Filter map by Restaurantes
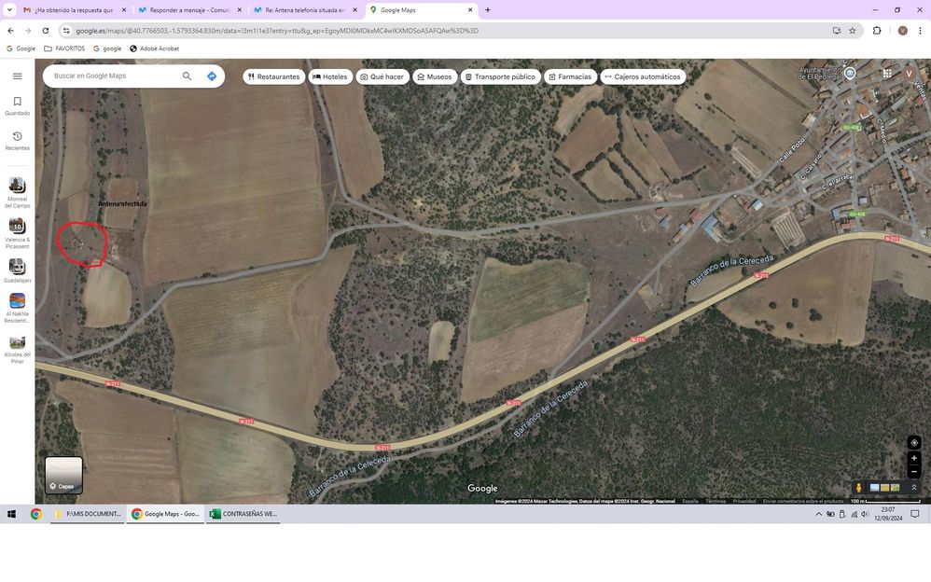This screenshot has width=931, height=582. [x=274, y=76]
